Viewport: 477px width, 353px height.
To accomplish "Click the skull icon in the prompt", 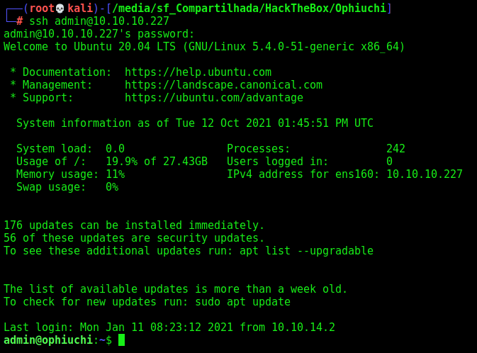I will [x=60, y=9].
